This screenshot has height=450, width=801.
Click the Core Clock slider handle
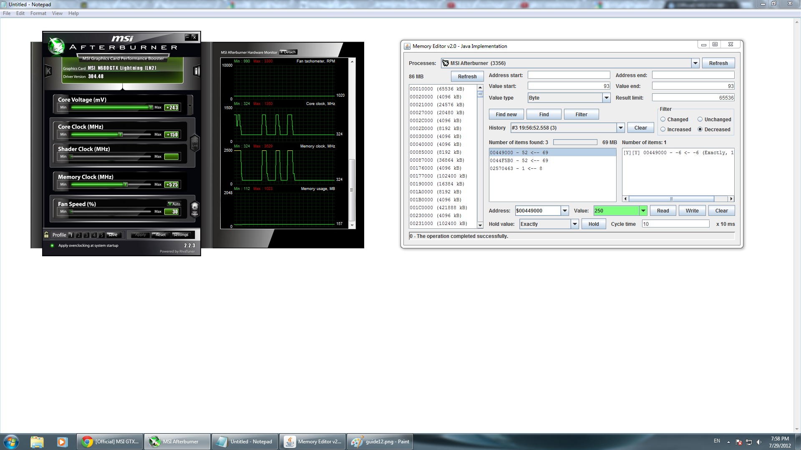click(x=120, y=134)
